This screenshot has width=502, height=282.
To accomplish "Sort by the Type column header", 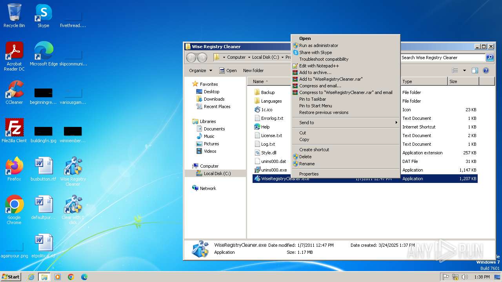I will [424, 81].
